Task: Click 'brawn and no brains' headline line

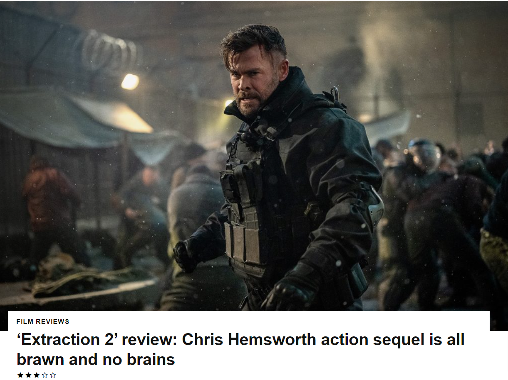Action: [96, 359]
